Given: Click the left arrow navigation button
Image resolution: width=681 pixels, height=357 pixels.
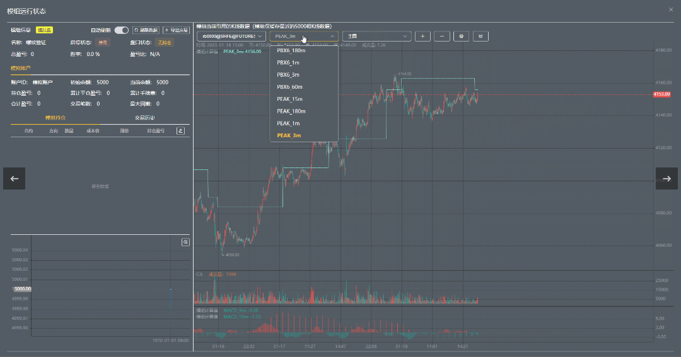Looking at the screenshot, I should (x=15, y=179).
